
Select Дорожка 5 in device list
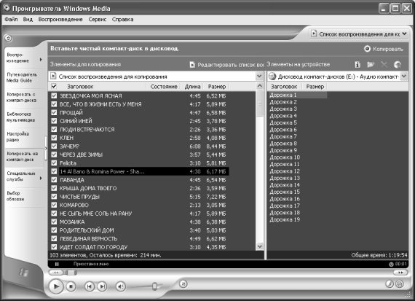pyautogui.click(x=283, y=122)
